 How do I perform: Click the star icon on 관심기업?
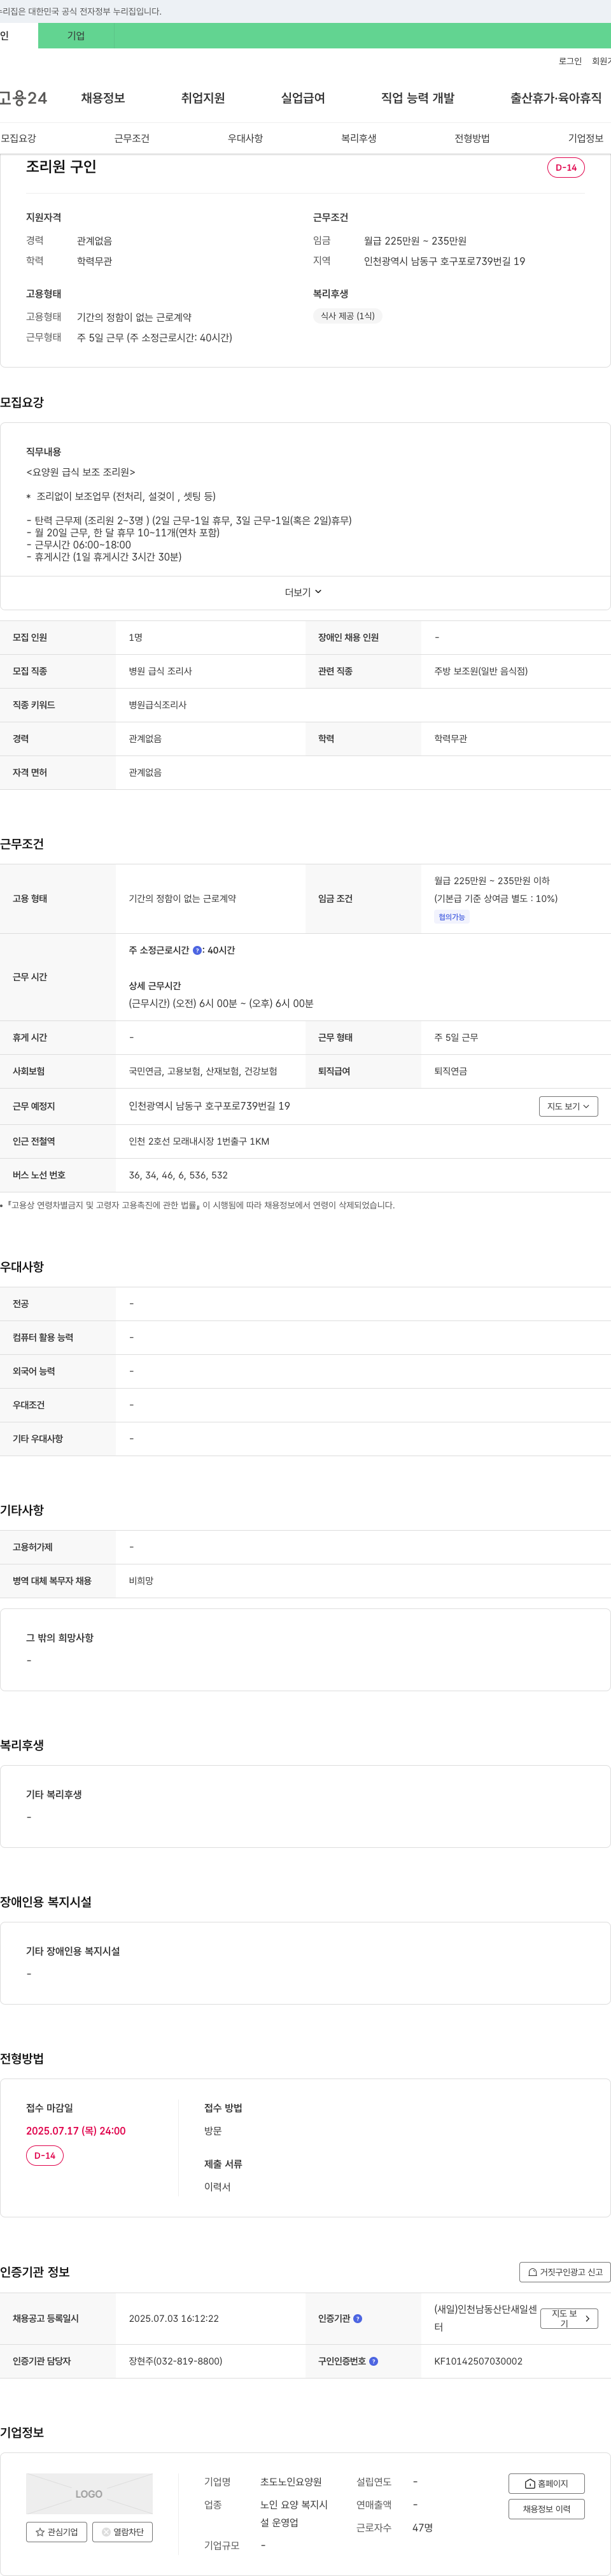pos(40,2532)
